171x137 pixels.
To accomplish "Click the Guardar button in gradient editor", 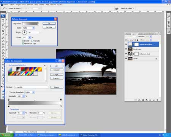I will (x=57, y=78).
